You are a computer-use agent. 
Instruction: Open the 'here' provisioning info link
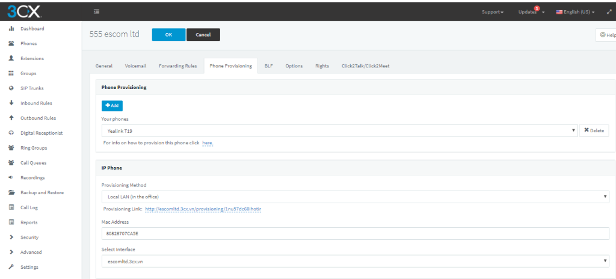(x=208, y=143)
